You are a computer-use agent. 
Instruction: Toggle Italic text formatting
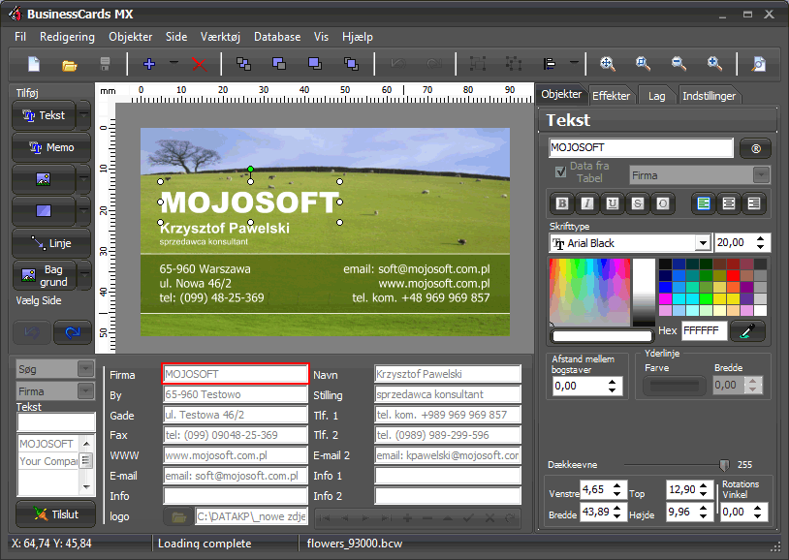coord(587,203)
